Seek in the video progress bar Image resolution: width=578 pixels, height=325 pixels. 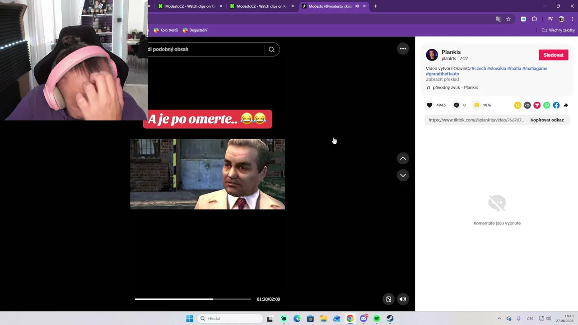pyautogui.click(x=193, y=299)
